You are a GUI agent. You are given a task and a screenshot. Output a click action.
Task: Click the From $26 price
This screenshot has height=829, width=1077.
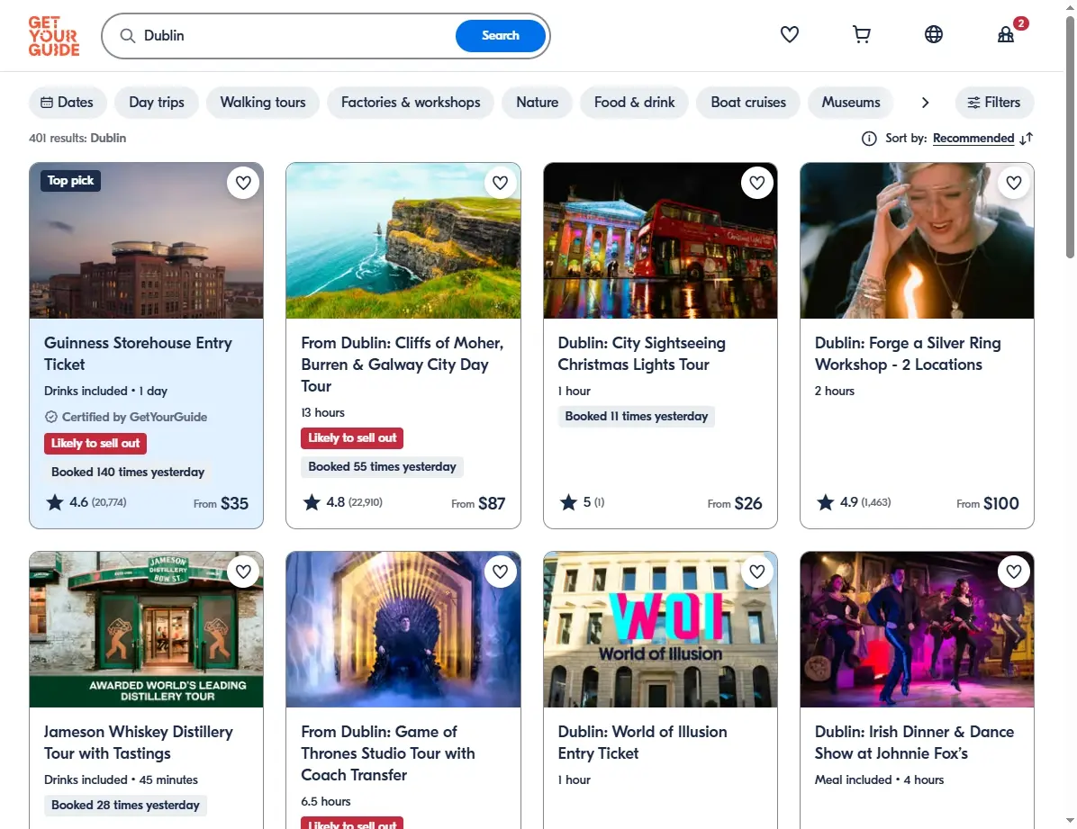click(x=735, y=503)
